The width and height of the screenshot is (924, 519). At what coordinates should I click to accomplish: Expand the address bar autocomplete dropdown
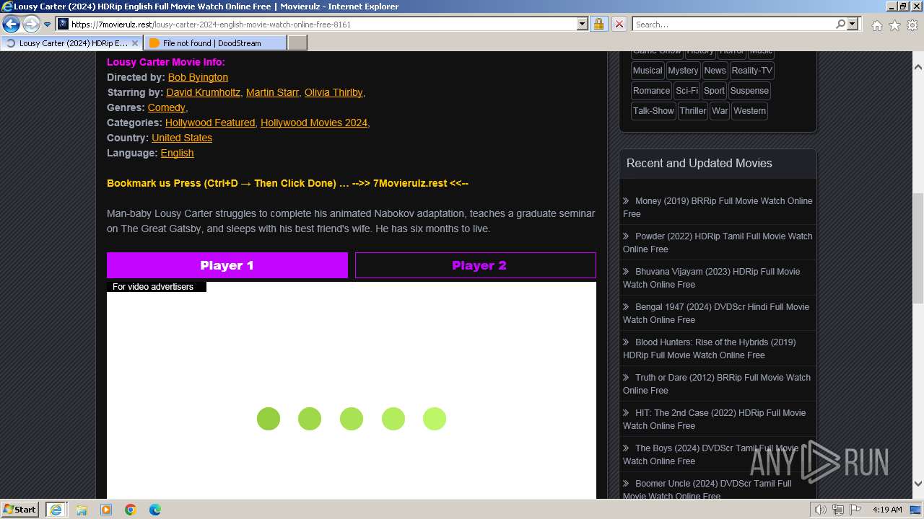coord(583,24)
